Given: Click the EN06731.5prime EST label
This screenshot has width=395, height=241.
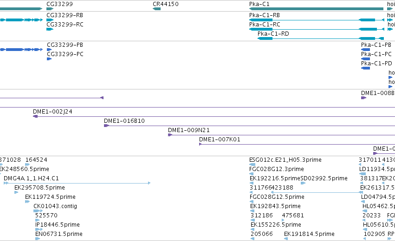Looking at the screenshot, I should coord(58,234).
